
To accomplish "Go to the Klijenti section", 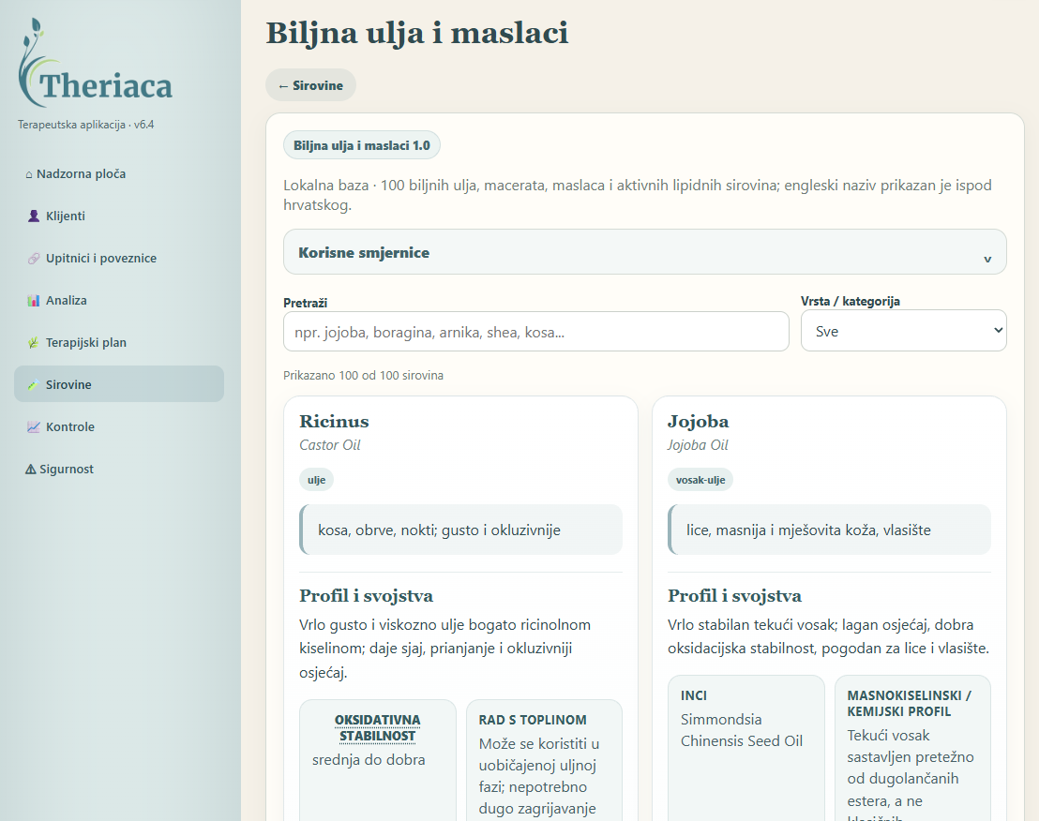I will tap(118, 216).
